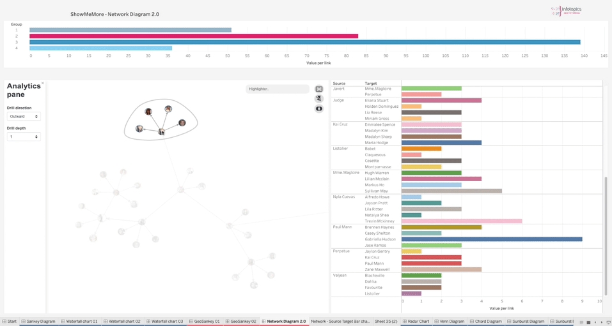Go to the Chord Diagram sheet tab
This screenshot has width=612, height=326.
coord(486,322)
